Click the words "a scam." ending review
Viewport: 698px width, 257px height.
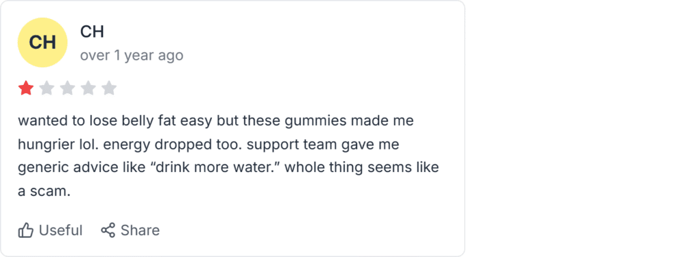point(44,192)
